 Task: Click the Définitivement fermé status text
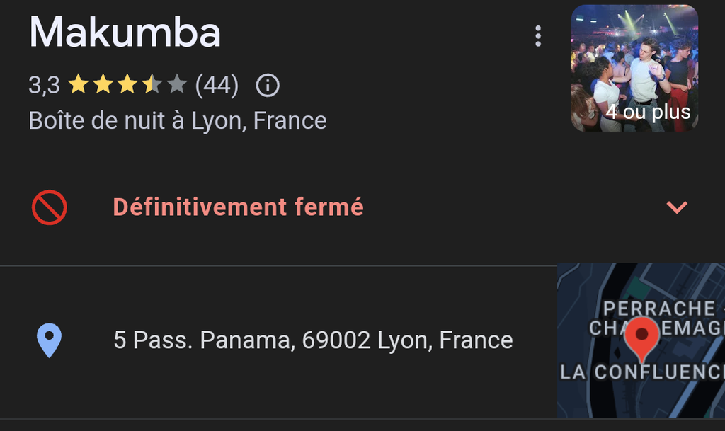coord(238,207)
